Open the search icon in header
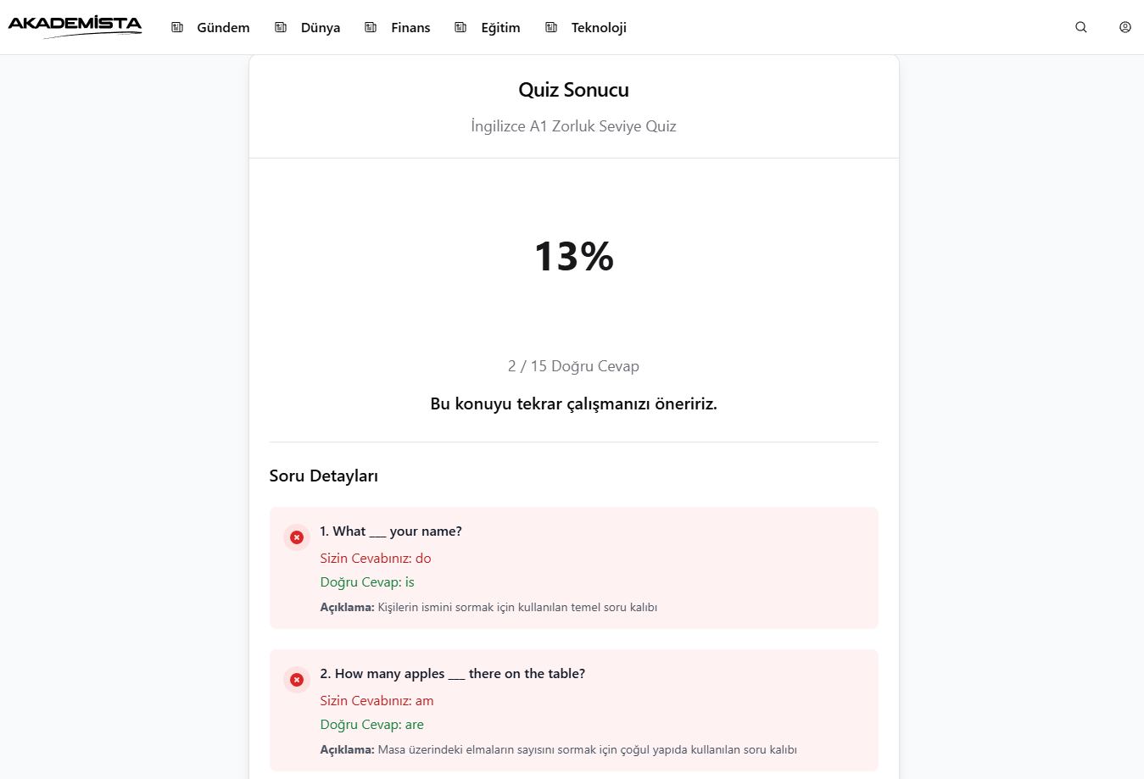1144x779 pixels. 1081,27
